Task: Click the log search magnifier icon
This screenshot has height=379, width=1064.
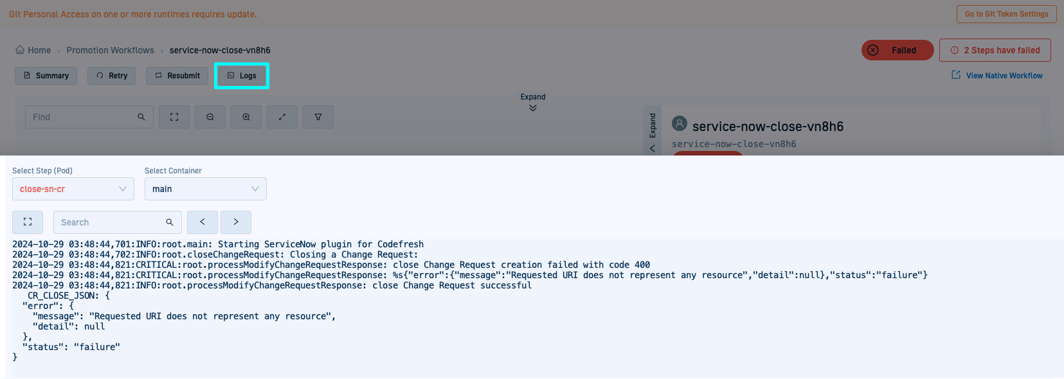Action: pyautogui.click(x=170, y=222)
